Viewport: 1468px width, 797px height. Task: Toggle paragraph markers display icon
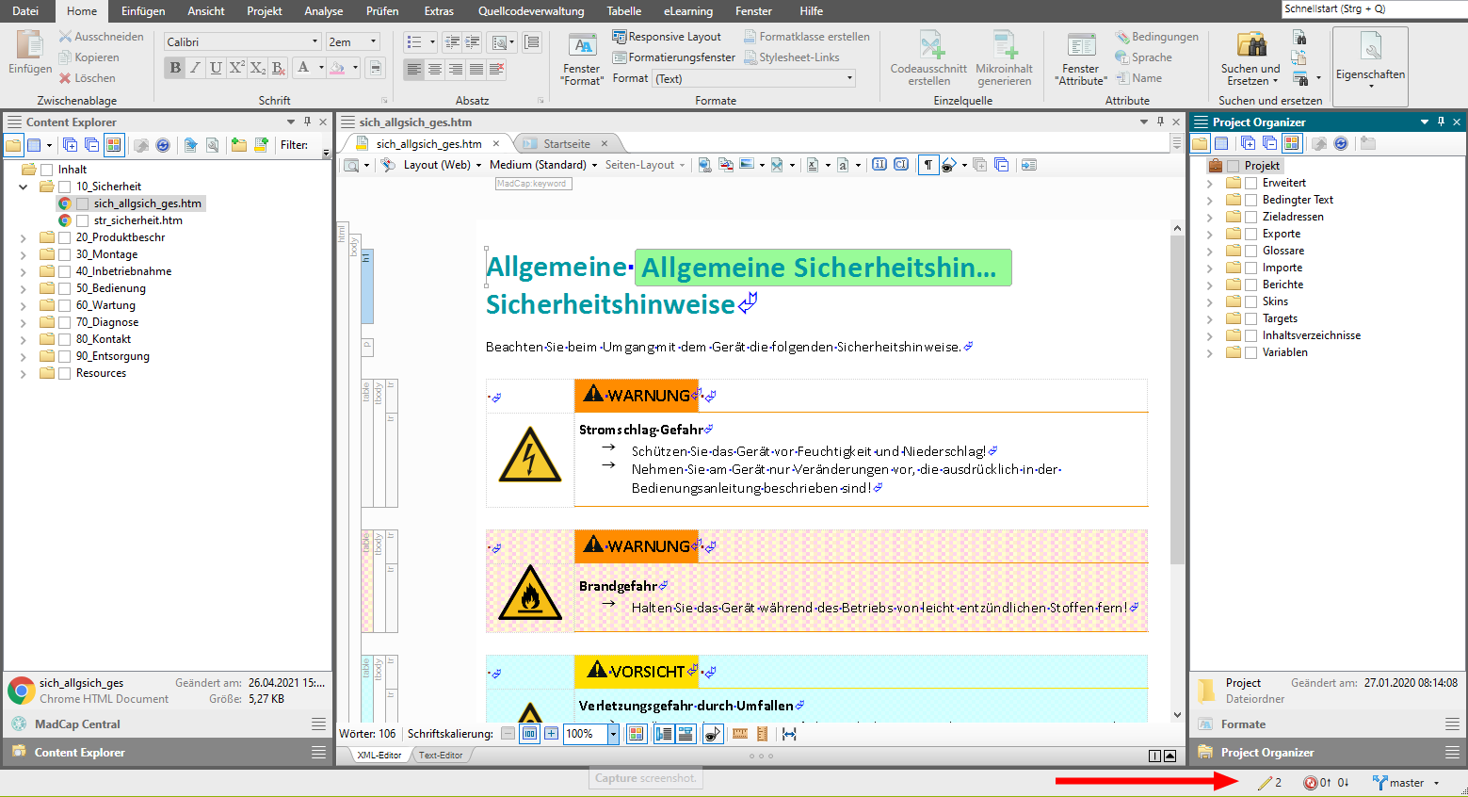(928, 165)
